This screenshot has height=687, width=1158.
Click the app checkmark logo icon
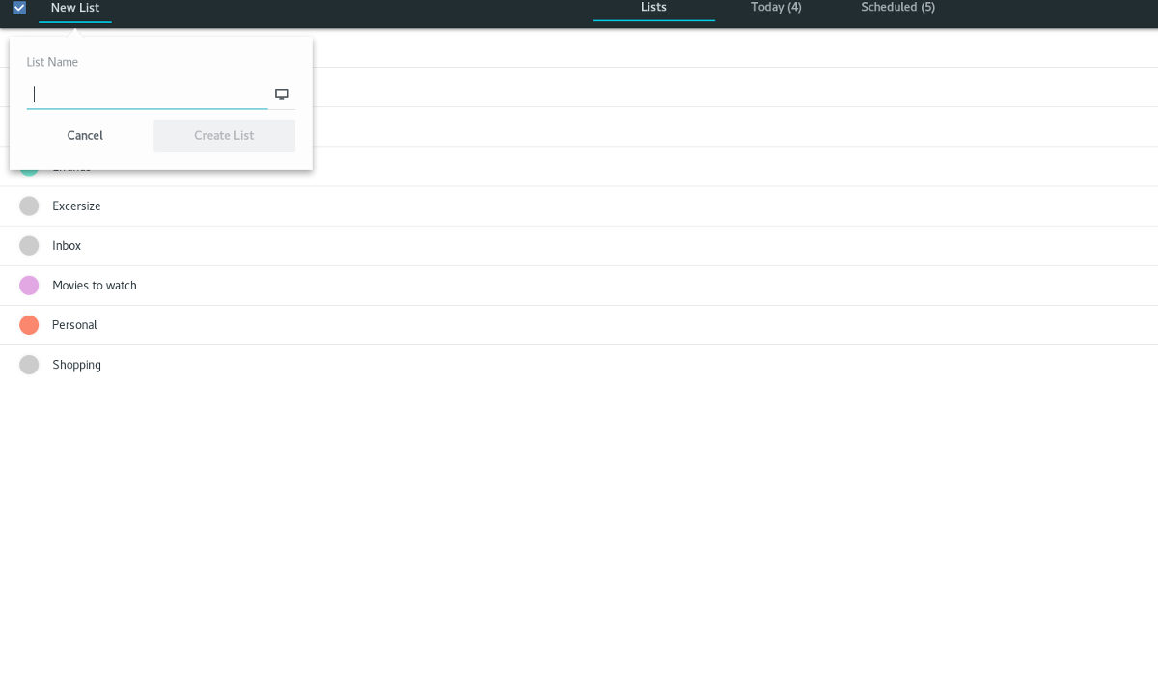click(x=19, y=8)
